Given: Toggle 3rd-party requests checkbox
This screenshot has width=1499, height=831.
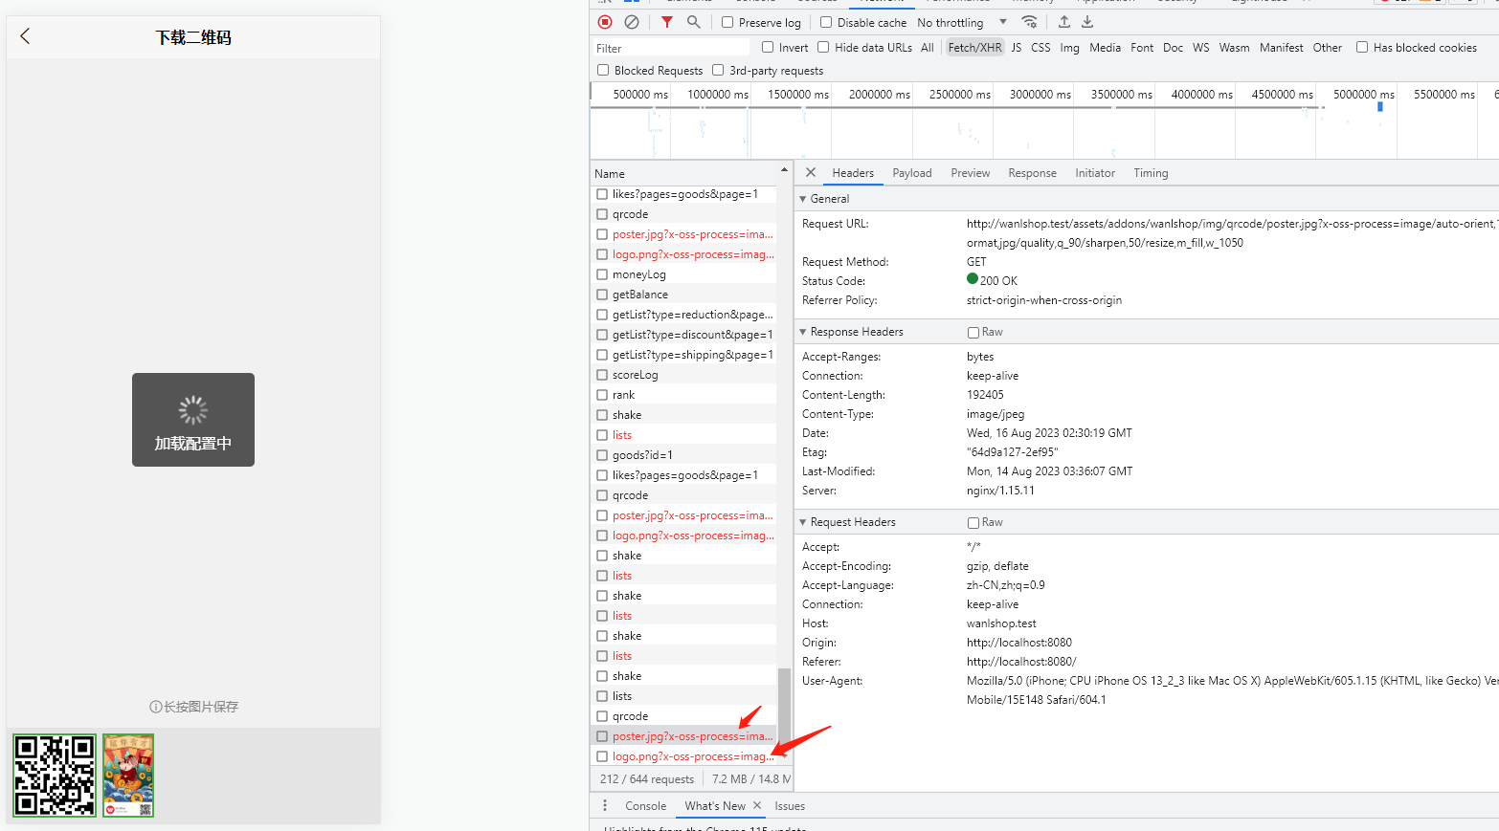Looking at the screenshot, I should [x=718, y=70].
